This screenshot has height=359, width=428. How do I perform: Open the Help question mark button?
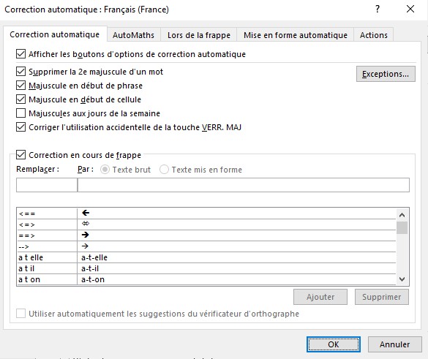[378, 9]
